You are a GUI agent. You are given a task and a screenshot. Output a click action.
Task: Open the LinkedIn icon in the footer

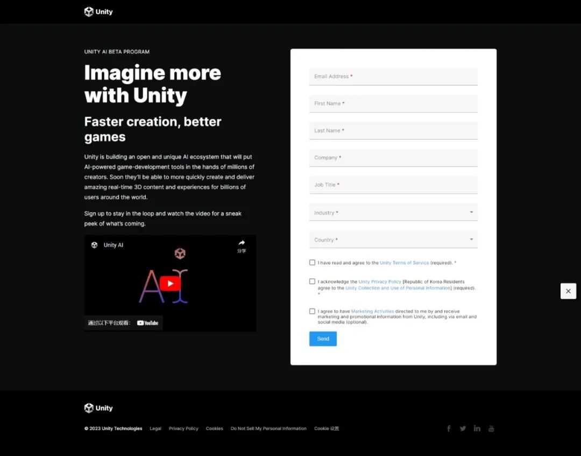(x=477, y=429)
